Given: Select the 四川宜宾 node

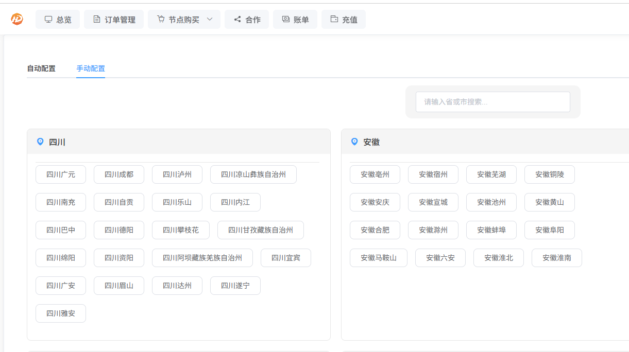Looking at the screenshot, I should (286, 258).
